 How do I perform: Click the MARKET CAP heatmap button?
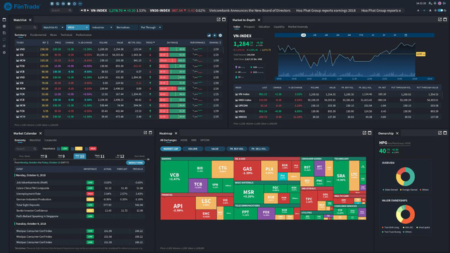point(171,149)
